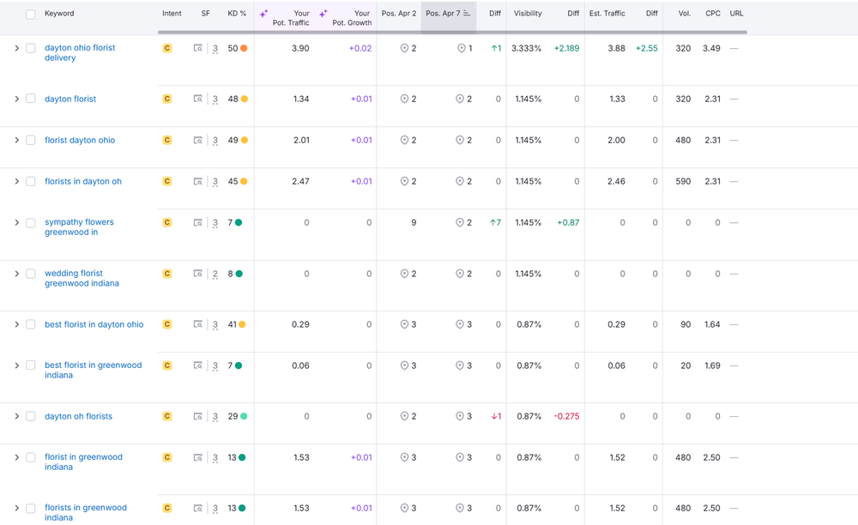Click the map pin for "dayton oh florists" Apr 2 position
Viewport: 858px width, 525px height.
point(403,416)
